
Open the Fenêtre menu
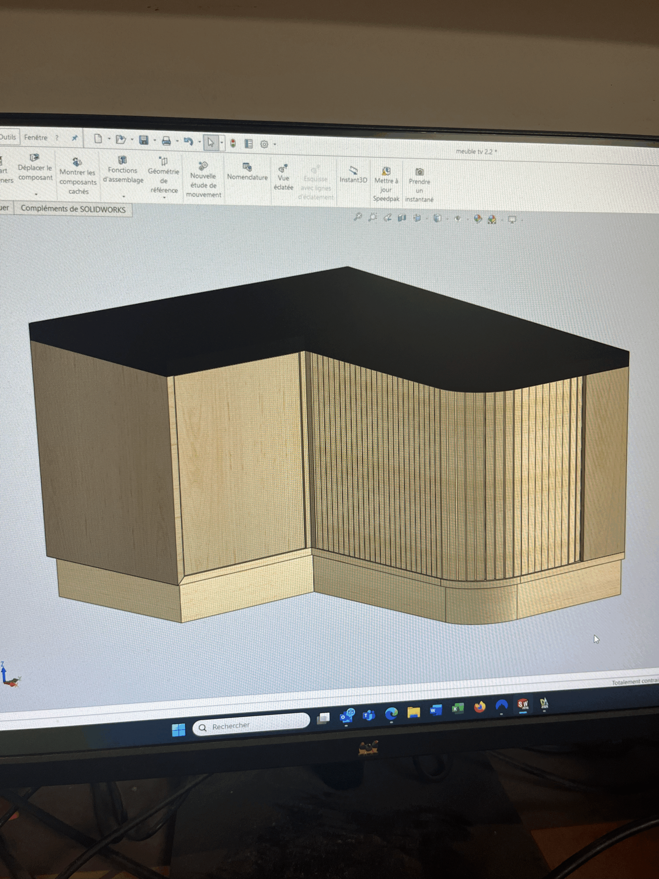[x=36, y=137]
